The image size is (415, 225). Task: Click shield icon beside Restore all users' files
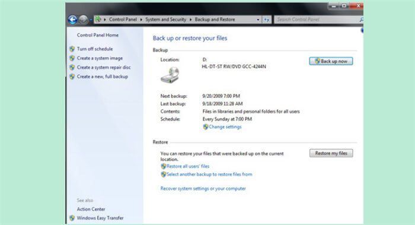164,166
